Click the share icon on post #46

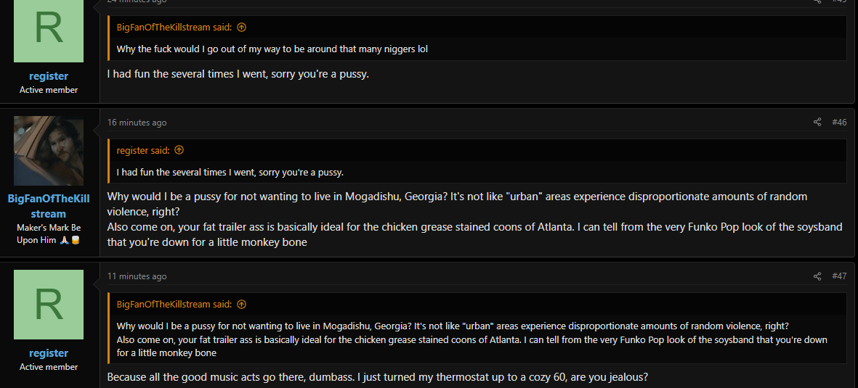pos(817,122)
